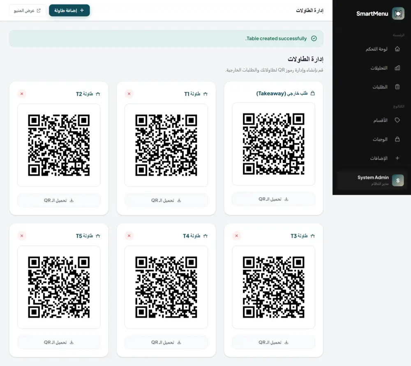411x366 pixels.
Task: Click the 'طاولة T2' card title
Action: click(x=84, y=94)
